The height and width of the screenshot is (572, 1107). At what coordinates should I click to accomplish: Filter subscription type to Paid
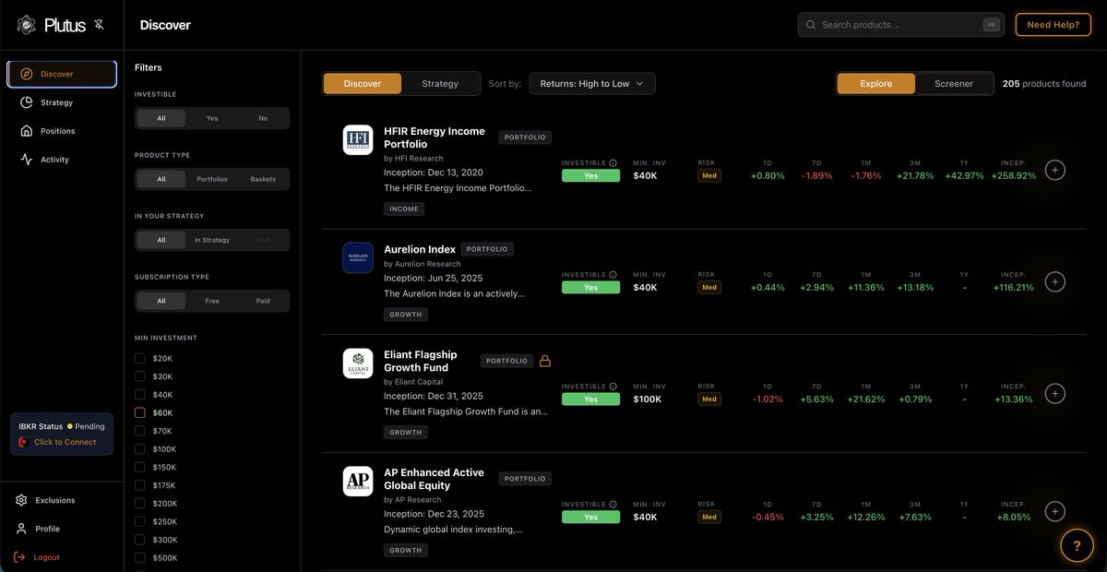coord(263,301)
